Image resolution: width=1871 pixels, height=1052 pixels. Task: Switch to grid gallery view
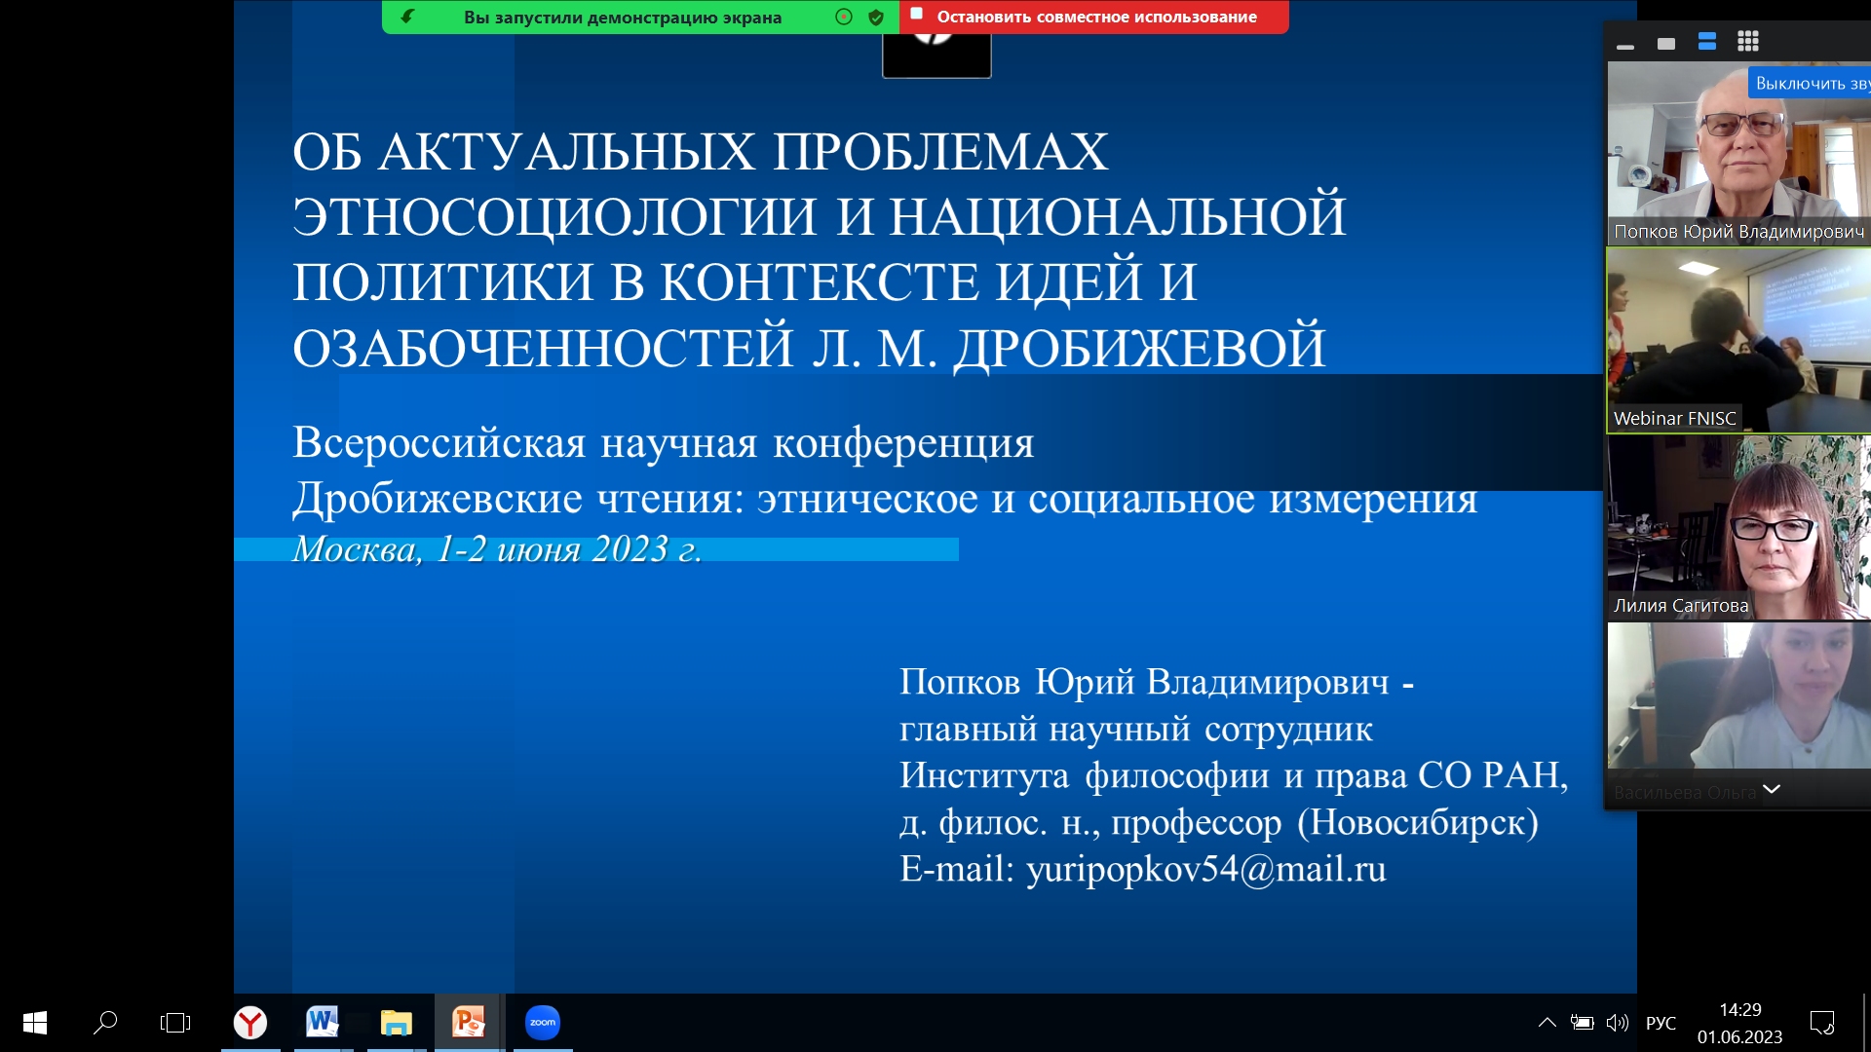click(1747, 42)
